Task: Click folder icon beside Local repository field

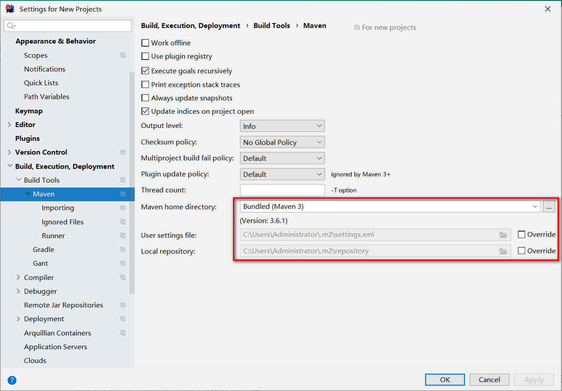Action: point(503,251)
